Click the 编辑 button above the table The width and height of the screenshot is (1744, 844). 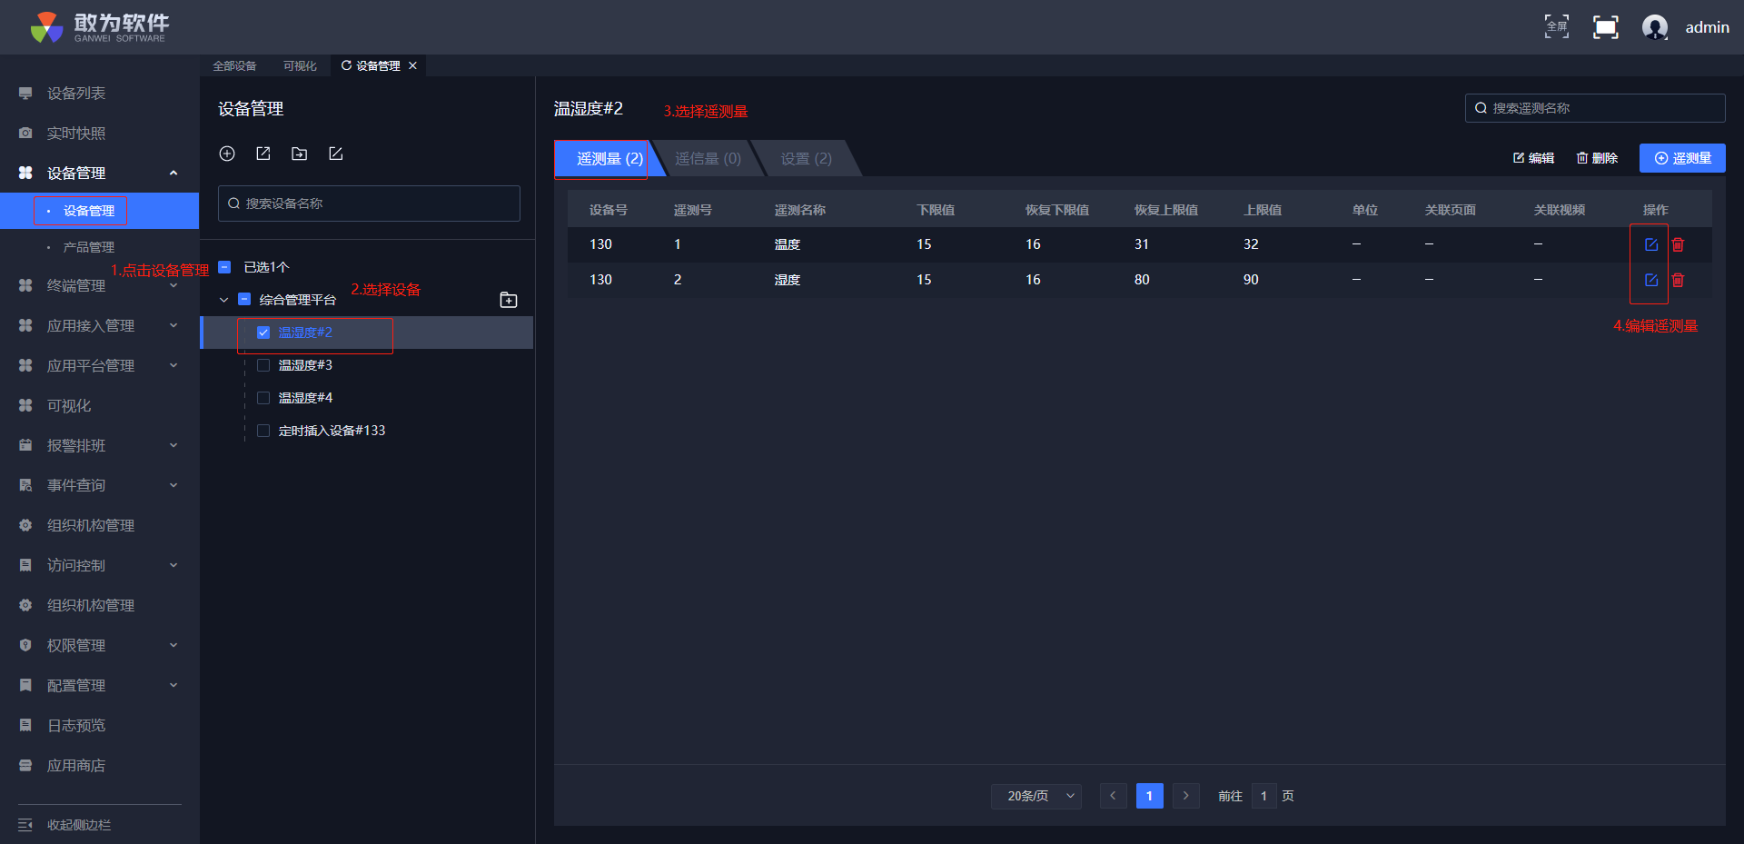[x=1534, y=158]
